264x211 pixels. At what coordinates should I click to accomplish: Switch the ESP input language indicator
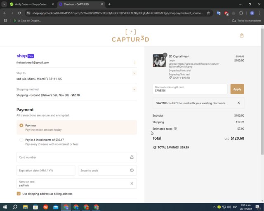pyautogui.click(x=235, y=207)
